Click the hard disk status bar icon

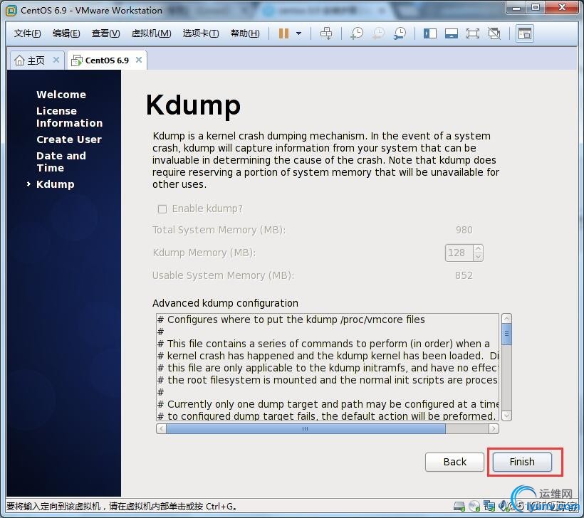click(x=459, y=507)
